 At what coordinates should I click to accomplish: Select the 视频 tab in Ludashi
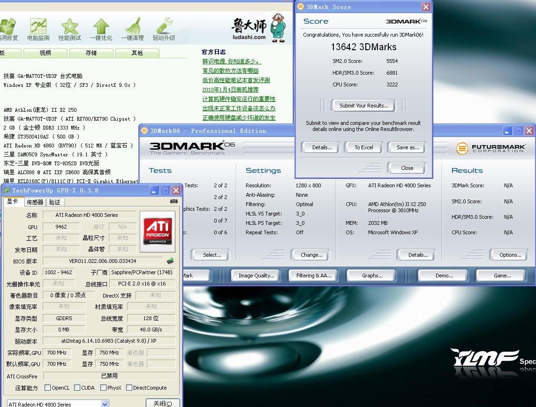45,53
